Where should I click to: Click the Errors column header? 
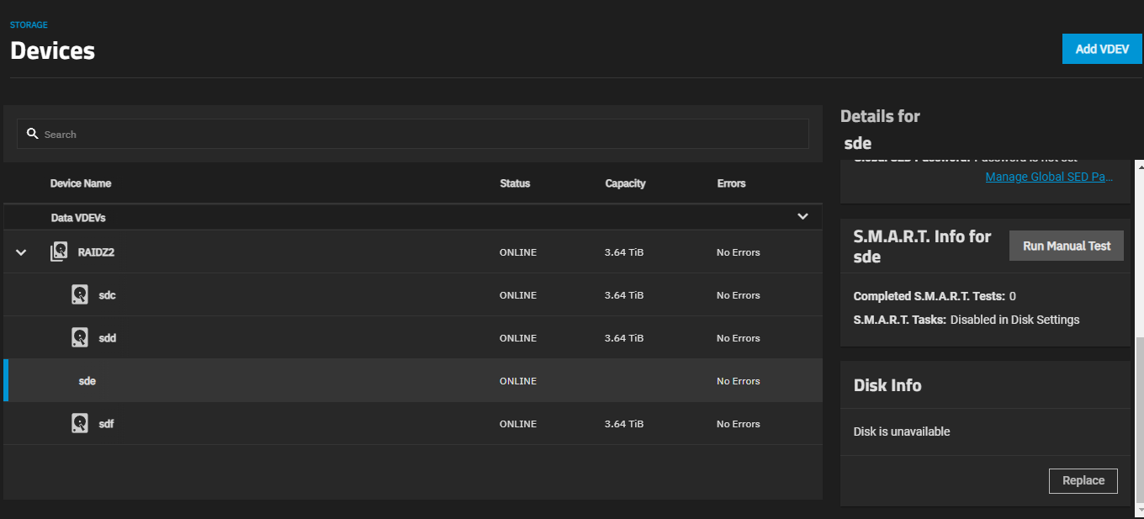[731, 183]
